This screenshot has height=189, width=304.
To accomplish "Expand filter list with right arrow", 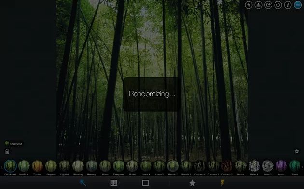I will coord(302,167).
